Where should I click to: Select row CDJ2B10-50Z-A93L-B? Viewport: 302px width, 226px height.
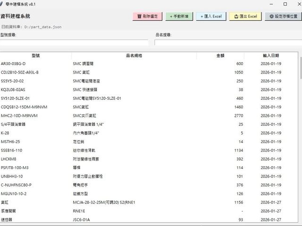tap(149, 72)
